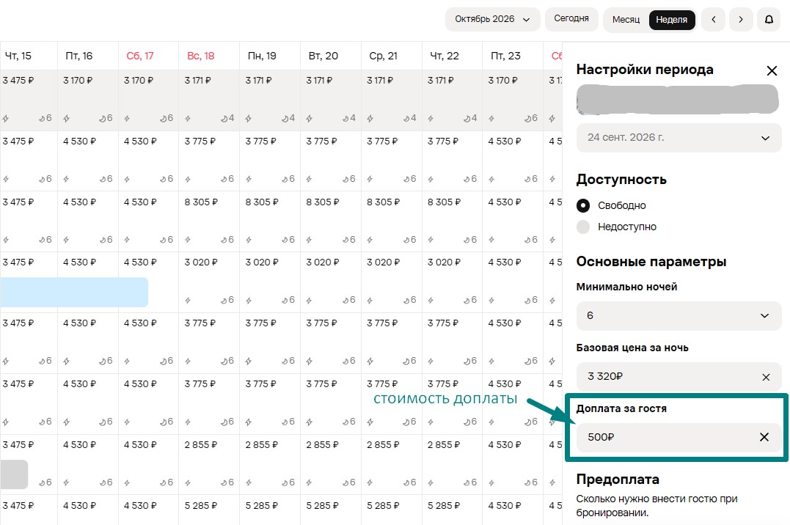This screenshot has width=790, height=525.
Task: Click moon nights icon under Вс, 18 top row
Action: [x=224, y=119]
